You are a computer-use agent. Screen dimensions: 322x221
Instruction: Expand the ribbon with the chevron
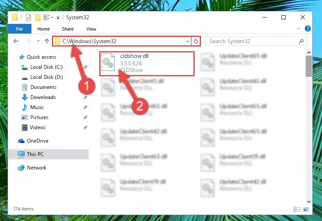point(299,29)
